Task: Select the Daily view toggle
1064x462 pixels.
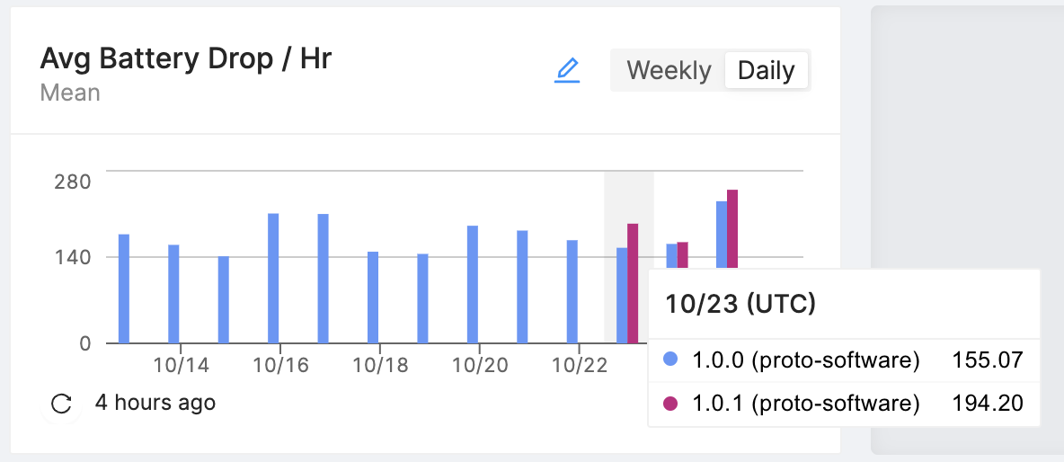Action: pos(766,70)
